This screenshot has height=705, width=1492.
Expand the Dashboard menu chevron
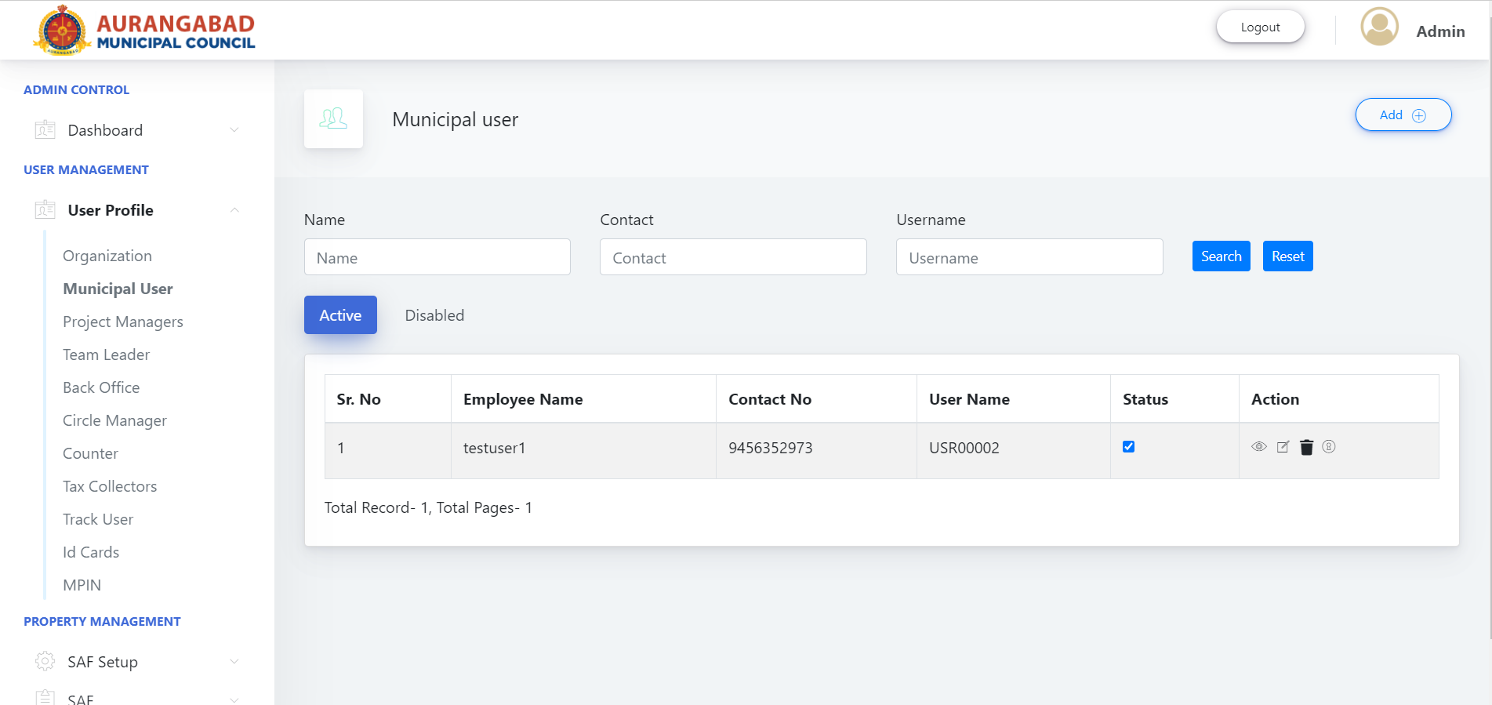tap(234, 130)
